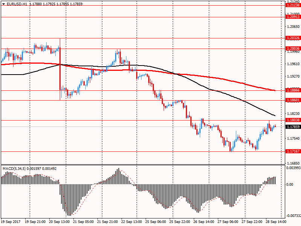Click the 19 Sep 2017 time axis label

click(x=11, y=222)
